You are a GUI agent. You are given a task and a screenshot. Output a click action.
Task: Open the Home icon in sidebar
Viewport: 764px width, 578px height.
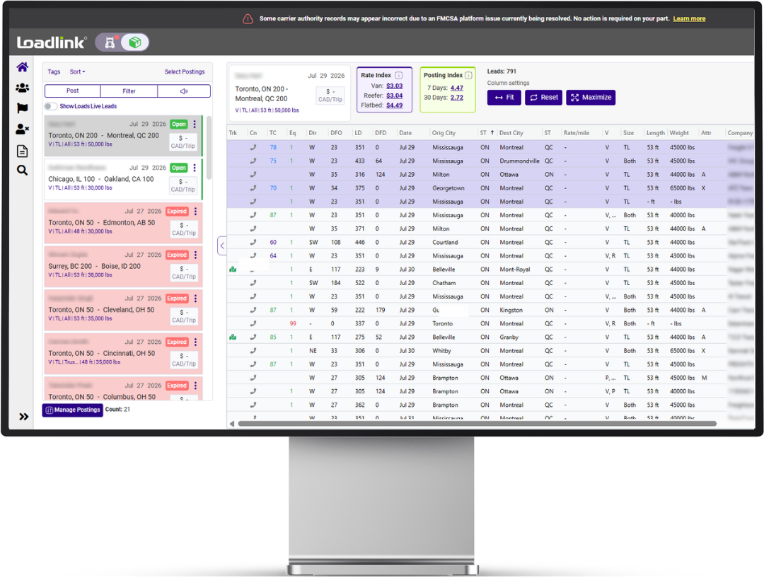pyautogui.click(x=23, y=67)
